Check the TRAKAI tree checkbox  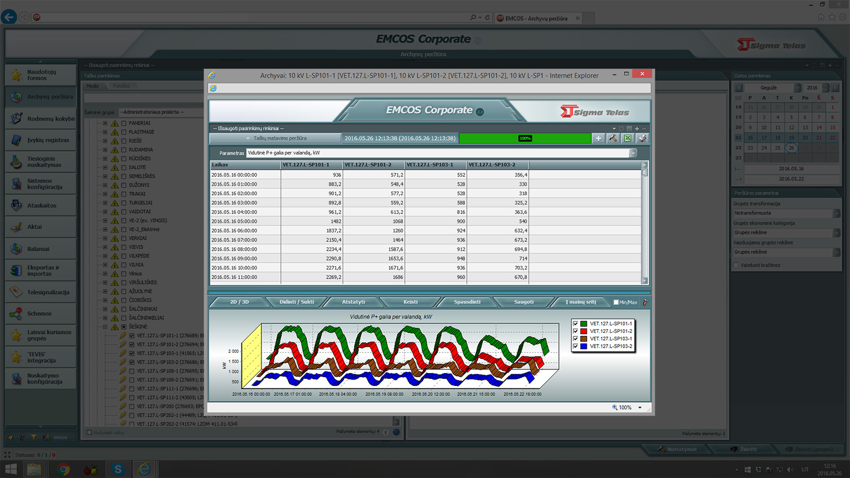[x=123, y=194]
